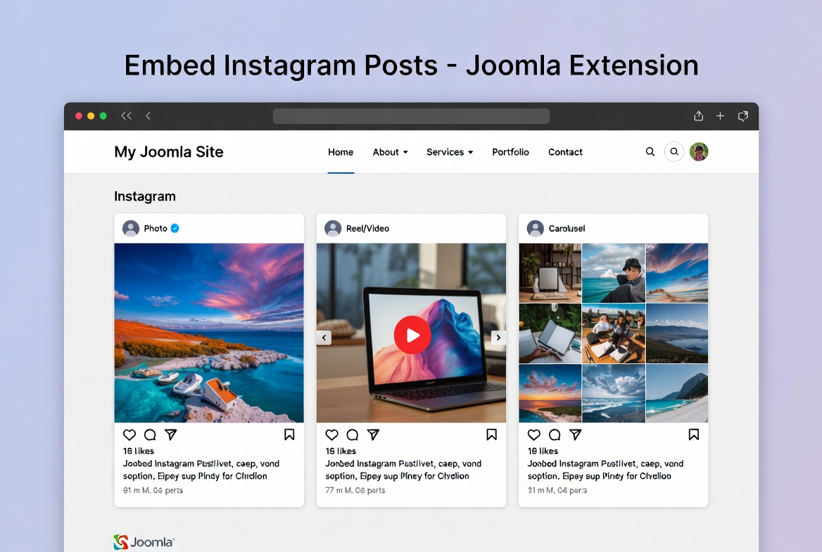
Task: Like the Reel/Video post with heart icon
Action: [332, 435]
